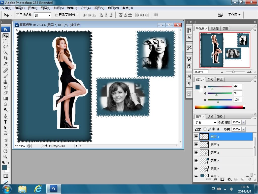Tick the 显示变换控件 checkbox

[x=57, y=15]
